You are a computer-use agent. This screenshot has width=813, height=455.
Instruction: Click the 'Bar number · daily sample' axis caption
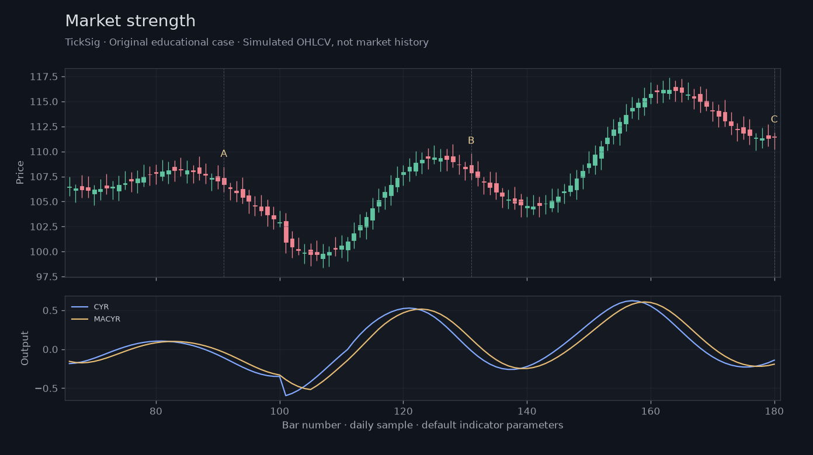click(x=423, y=425)
